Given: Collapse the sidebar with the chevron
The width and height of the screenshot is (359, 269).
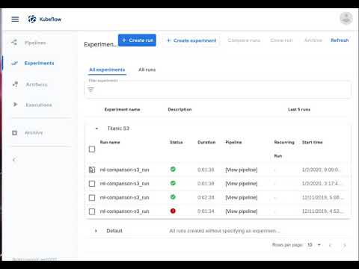Looking at the screenshot, I should click(14, 160).
